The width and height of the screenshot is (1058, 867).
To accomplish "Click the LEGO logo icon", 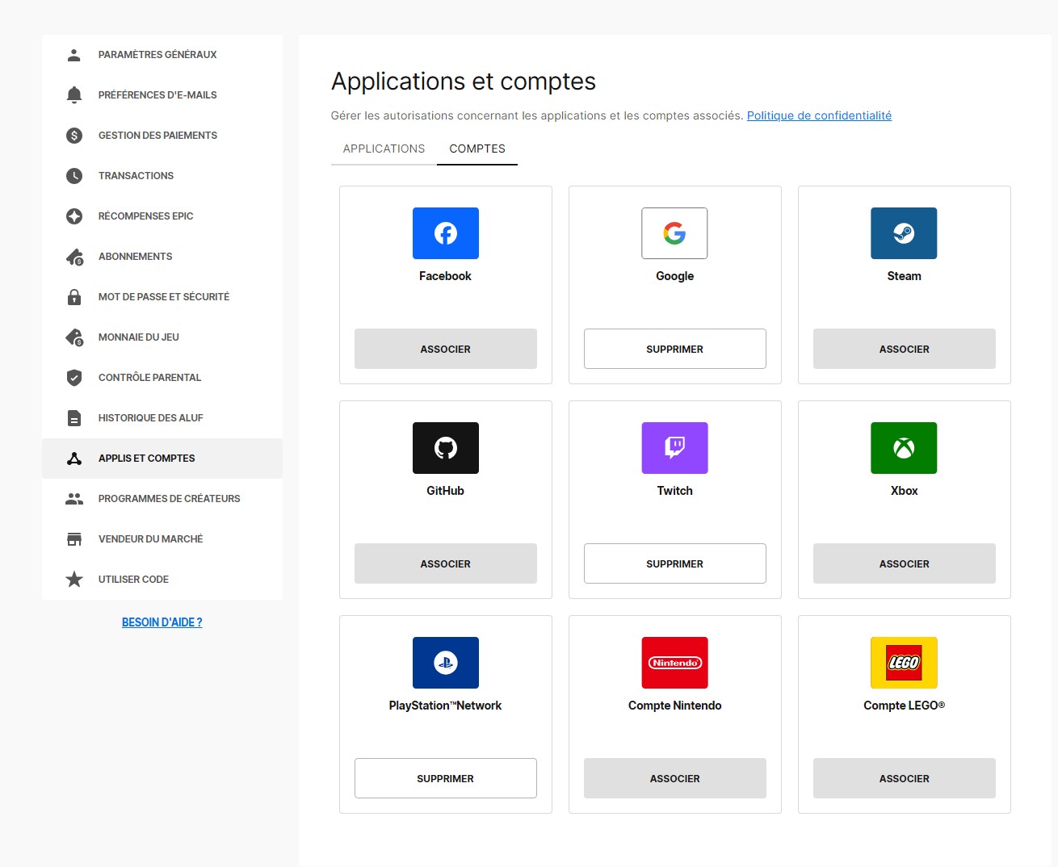I will 904,663.
